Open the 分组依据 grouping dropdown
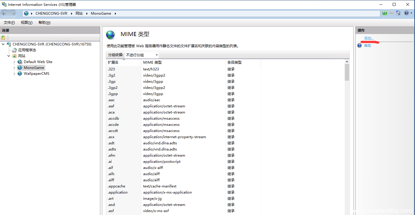Viewport: 415px width, 215px height. click(142, 55)
